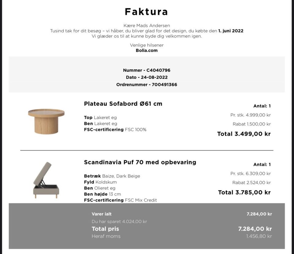294x254 pixels.
Task: Click the greeting Kære Mads Andersen
Action: pyautogui.click(x=147, y=26)
